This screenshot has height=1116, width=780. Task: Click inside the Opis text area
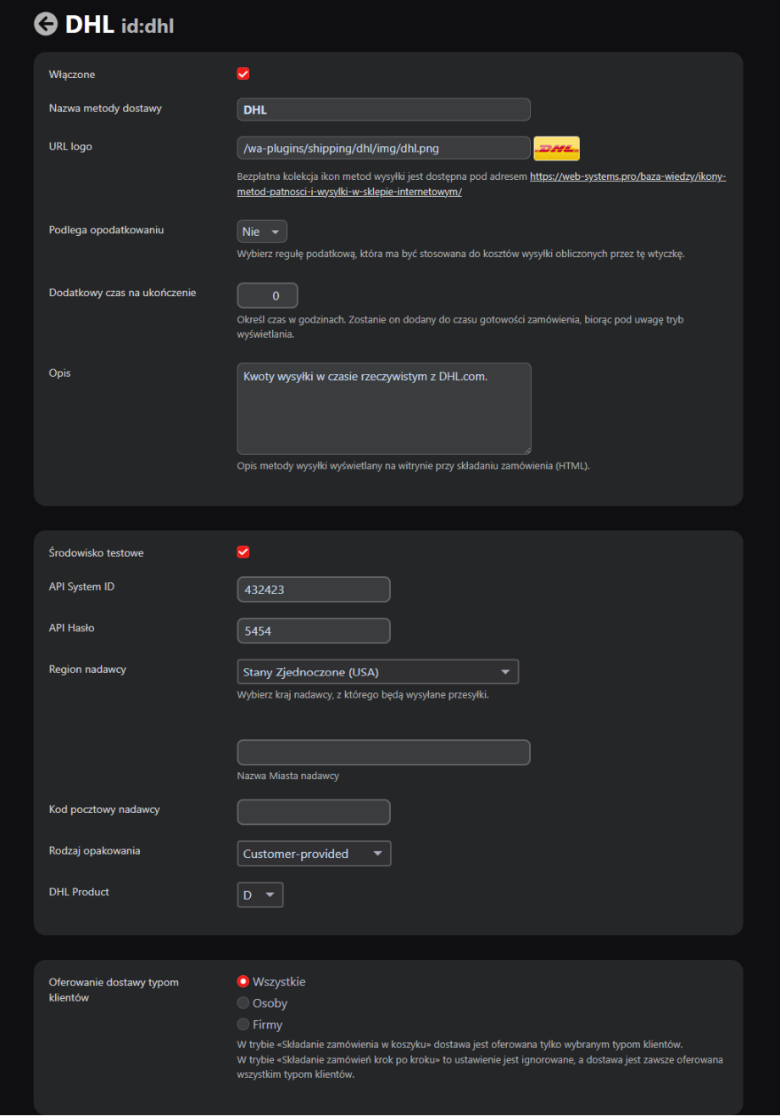pos(383,409)
